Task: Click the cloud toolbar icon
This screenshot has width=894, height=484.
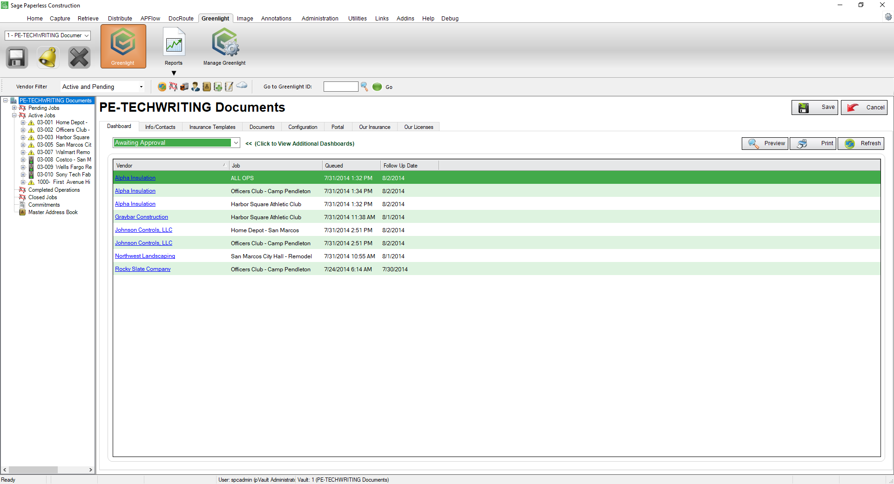Action: tap(242, 85)
